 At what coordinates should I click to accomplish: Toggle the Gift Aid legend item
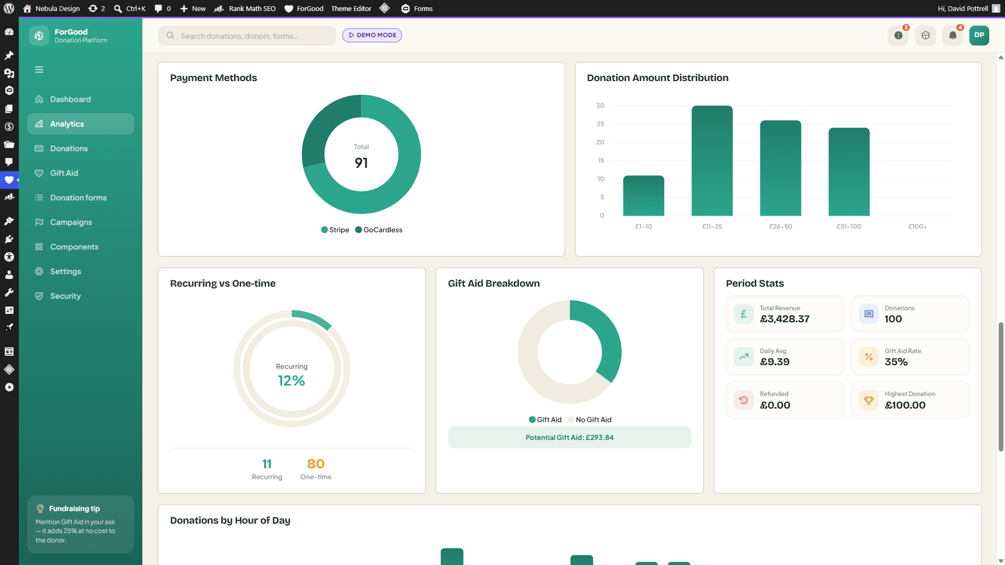pyautogui.click(x=545, y=420)
